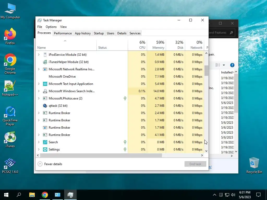Expand the iPodService Module process group
Viewport: 267px width, 200px height.
(x=39, y=55)
